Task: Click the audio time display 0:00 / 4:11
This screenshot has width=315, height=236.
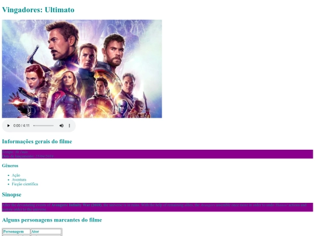Action: [x=22, y=126]
